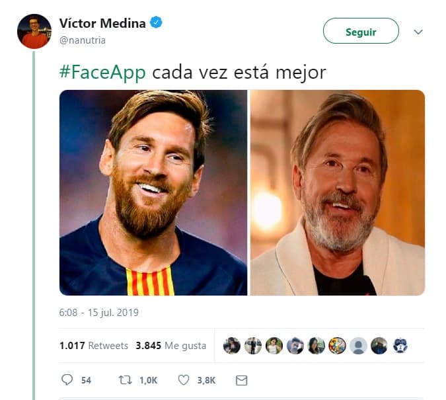Image resolution: width=446 pixels, height=400 pixels.
Task: Click the blue verified badge
Action: click(x=156, y=24)
